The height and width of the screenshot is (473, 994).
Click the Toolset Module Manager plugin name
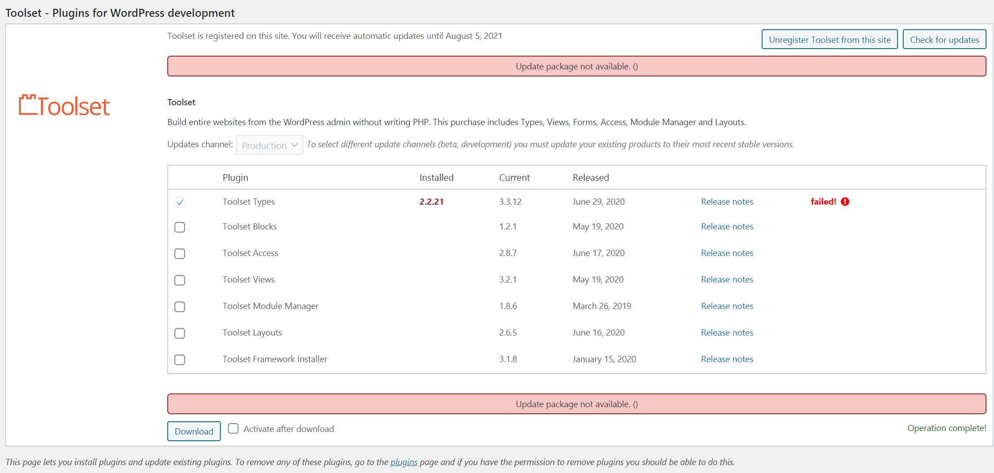tap(270, 306)
